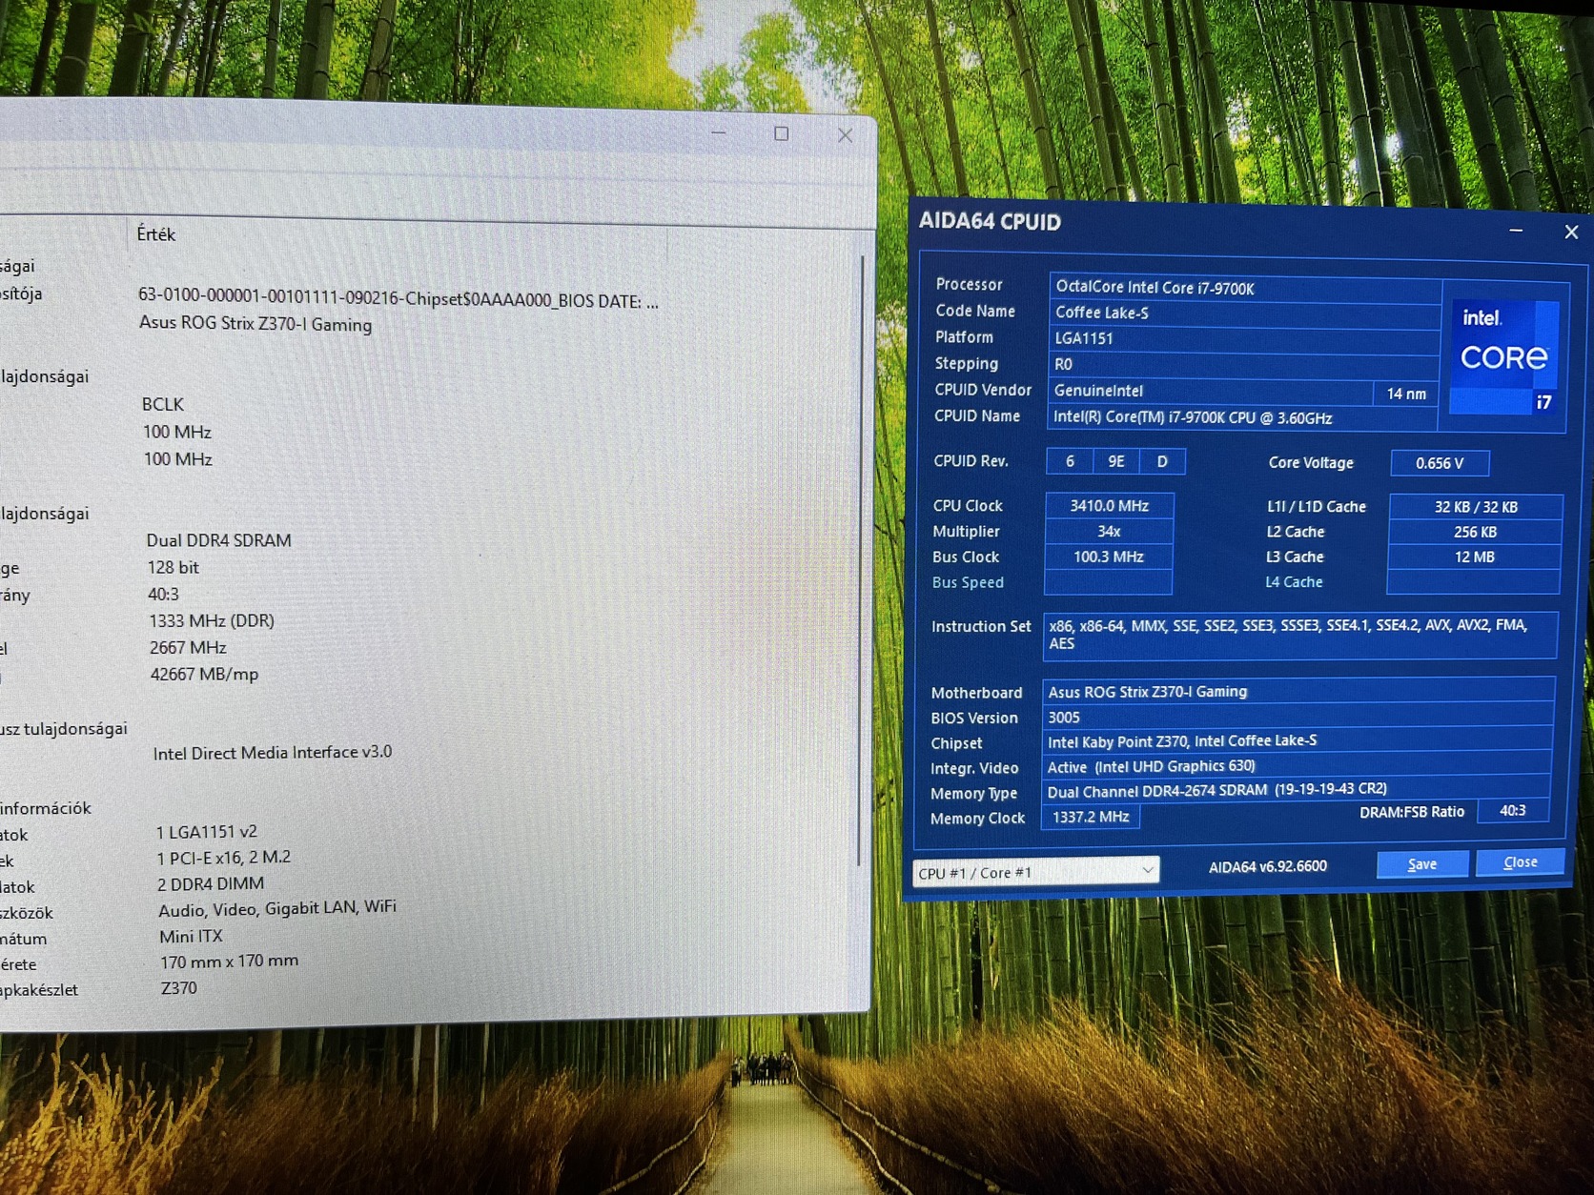Select the 'Dual DDR4 SDRAM' row
Viewport: 1594px width, 1195px height.
point(219,540)
